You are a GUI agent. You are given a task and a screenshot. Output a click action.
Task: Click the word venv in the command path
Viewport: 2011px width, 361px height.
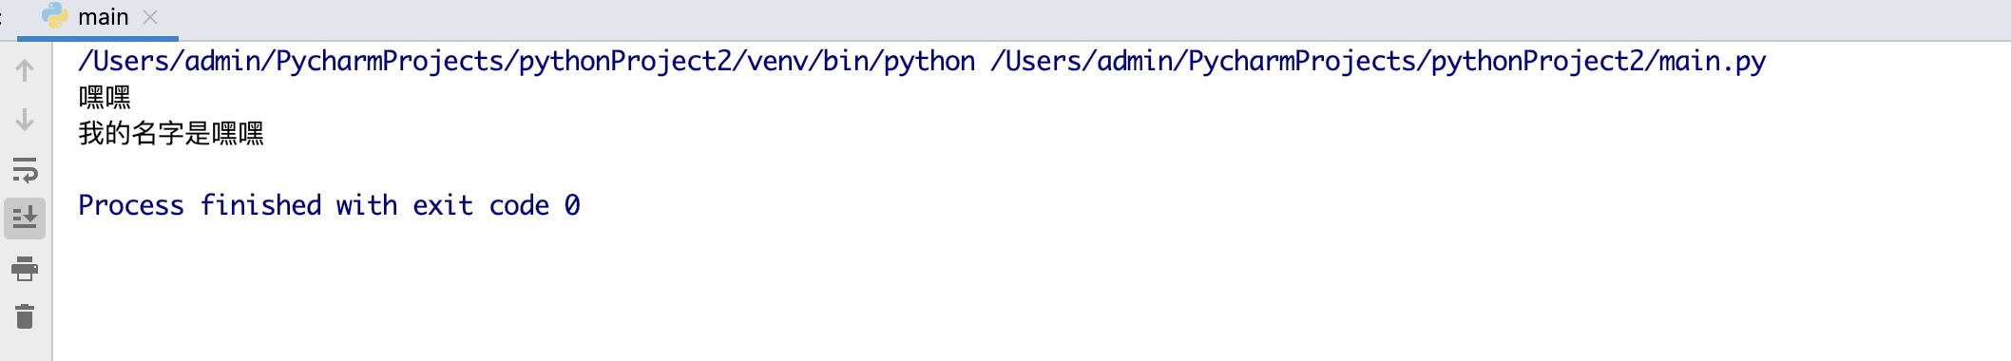[777, 62]
